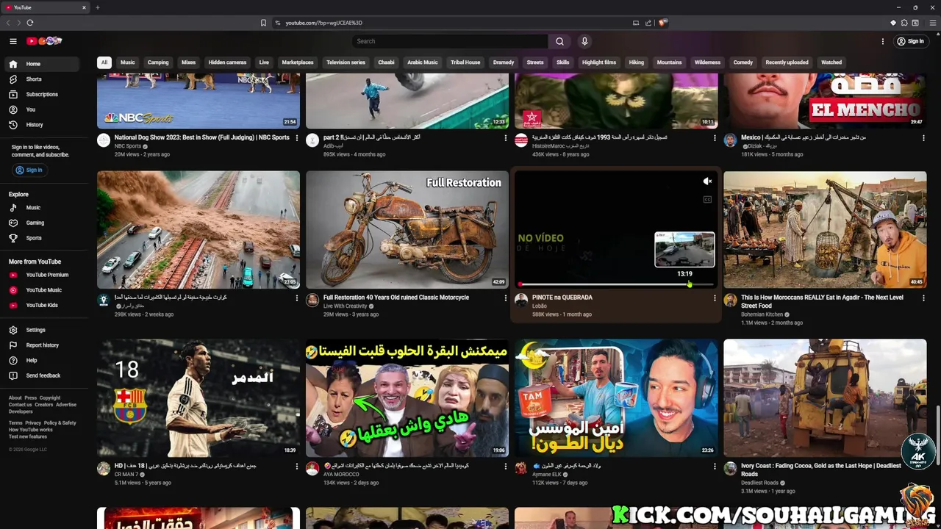
Task: Open the YouTube guide hamburger menu
Action: coord(12,41)
